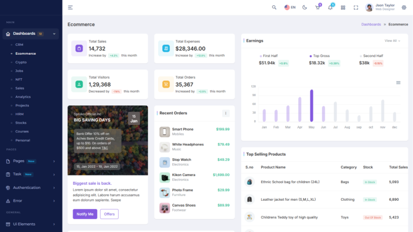Click the Out Of Stock badge
The image size is (413, 232).
tap(373, 217)
